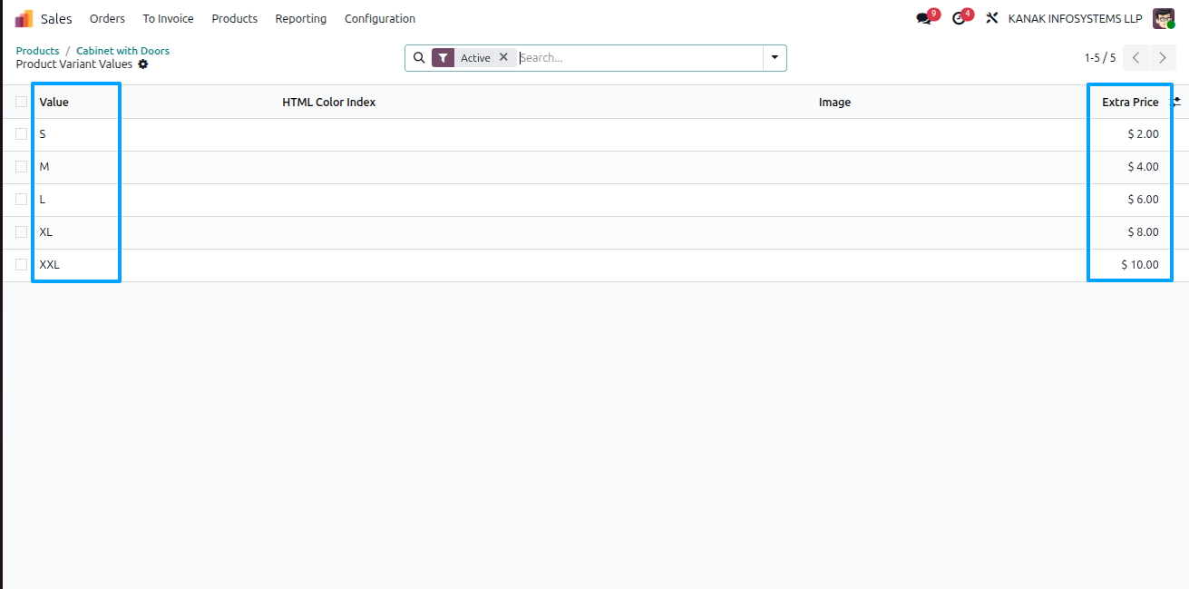Open the chat messages icon
Screen dimensions: 1189x589
click(923, 18)
